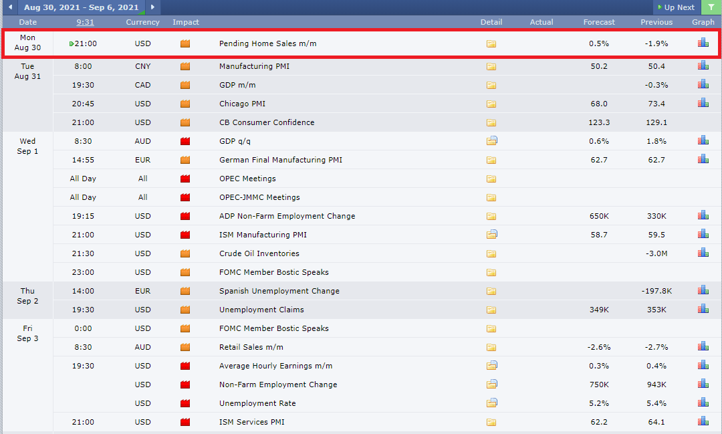
Task: Click the red impact icon for OPEC Meetings
Action: coord(185,179)
